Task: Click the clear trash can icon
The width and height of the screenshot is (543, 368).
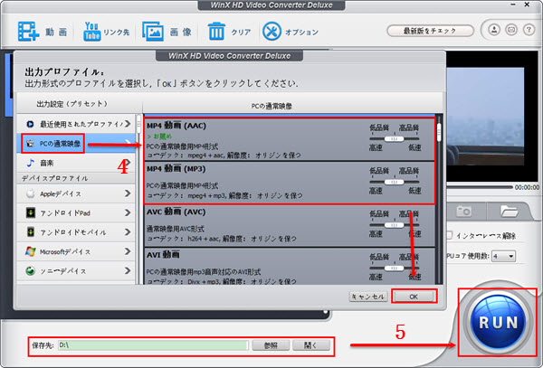Action: (216, 32)
